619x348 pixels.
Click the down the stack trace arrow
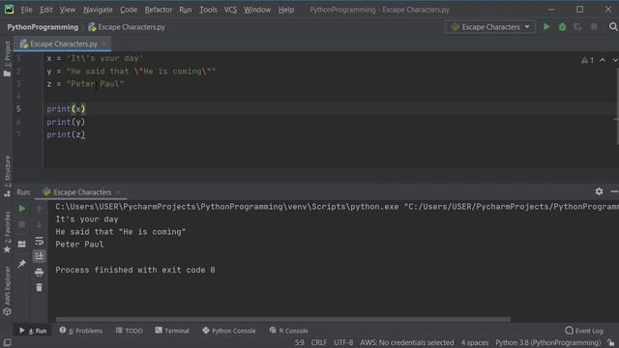39,225
